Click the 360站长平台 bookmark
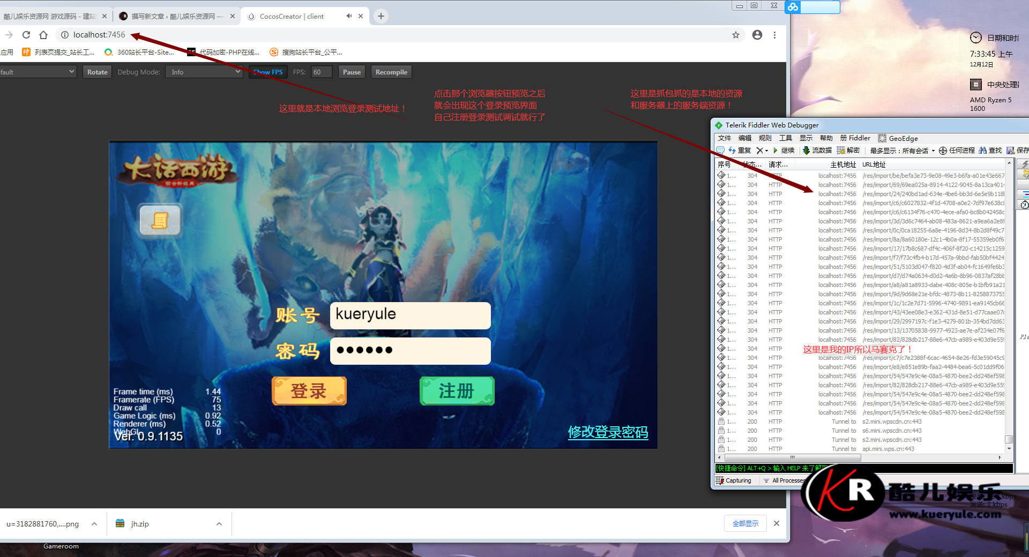 click(139, 52)
